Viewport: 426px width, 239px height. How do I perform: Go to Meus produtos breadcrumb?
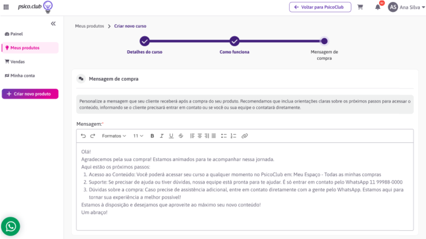pyautogui.click(x=90, y=26)
